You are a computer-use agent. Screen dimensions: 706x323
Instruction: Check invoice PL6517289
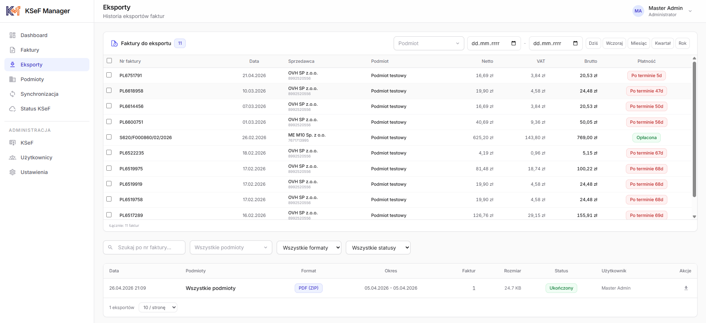click(109, 215)
